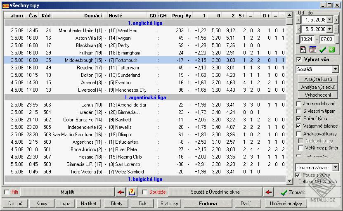The width and height of the screenshot is (343, 211).
Task: Click the Další ... button
Action: pyautogui.click(x=248, y=204)
